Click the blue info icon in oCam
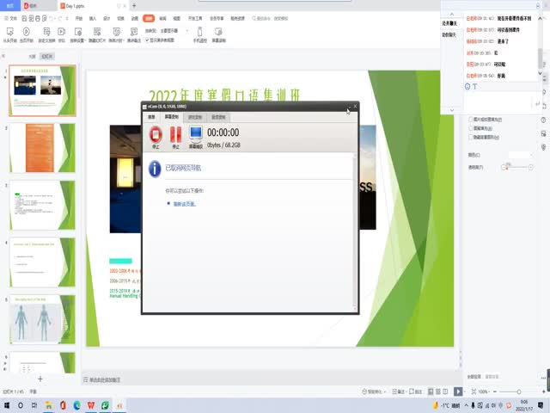 click(x=155, y=170)
